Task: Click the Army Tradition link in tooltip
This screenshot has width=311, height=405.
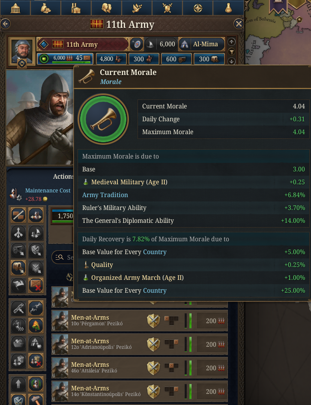Action: tap(105, 195)
